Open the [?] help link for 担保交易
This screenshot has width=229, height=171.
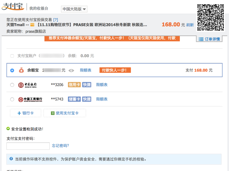point(56,20)
